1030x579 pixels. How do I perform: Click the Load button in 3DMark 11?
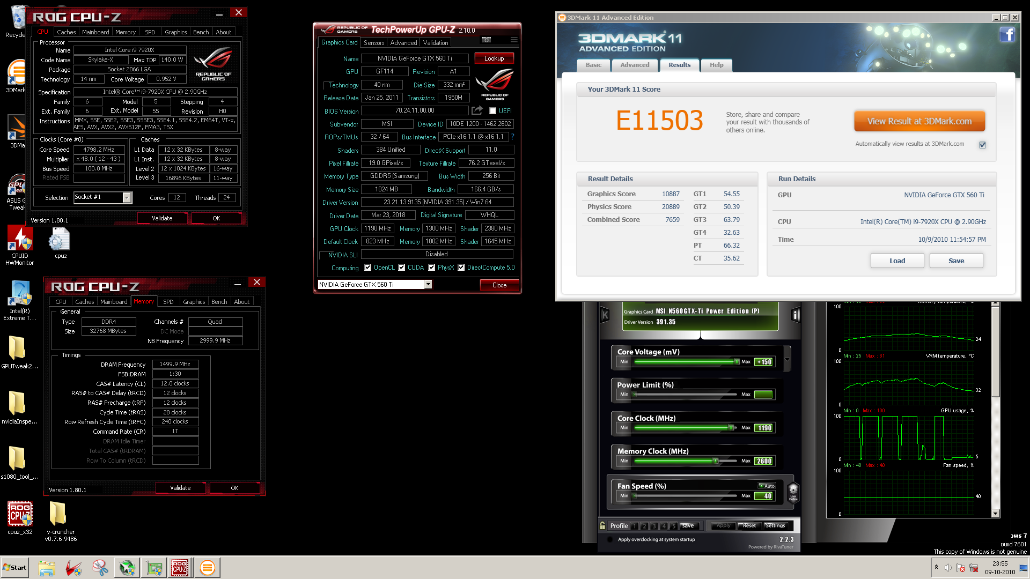coord(897,261)
